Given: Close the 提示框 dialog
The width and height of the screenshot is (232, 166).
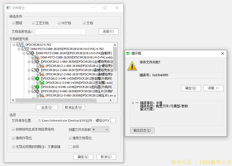Looking at the screenshot, I should pyautogui.click(x=223, y=53).
